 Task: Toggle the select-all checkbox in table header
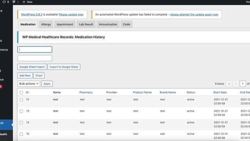click(x=21, y=92)
